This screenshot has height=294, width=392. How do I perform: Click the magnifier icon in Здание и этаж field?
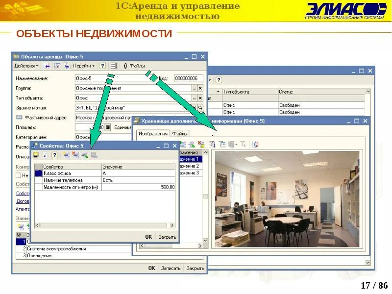200,108
